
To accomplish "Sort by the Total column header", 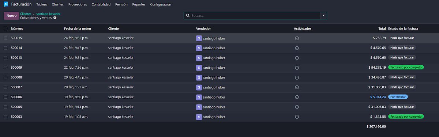I will pyautogui.click(x=382, y=28).
